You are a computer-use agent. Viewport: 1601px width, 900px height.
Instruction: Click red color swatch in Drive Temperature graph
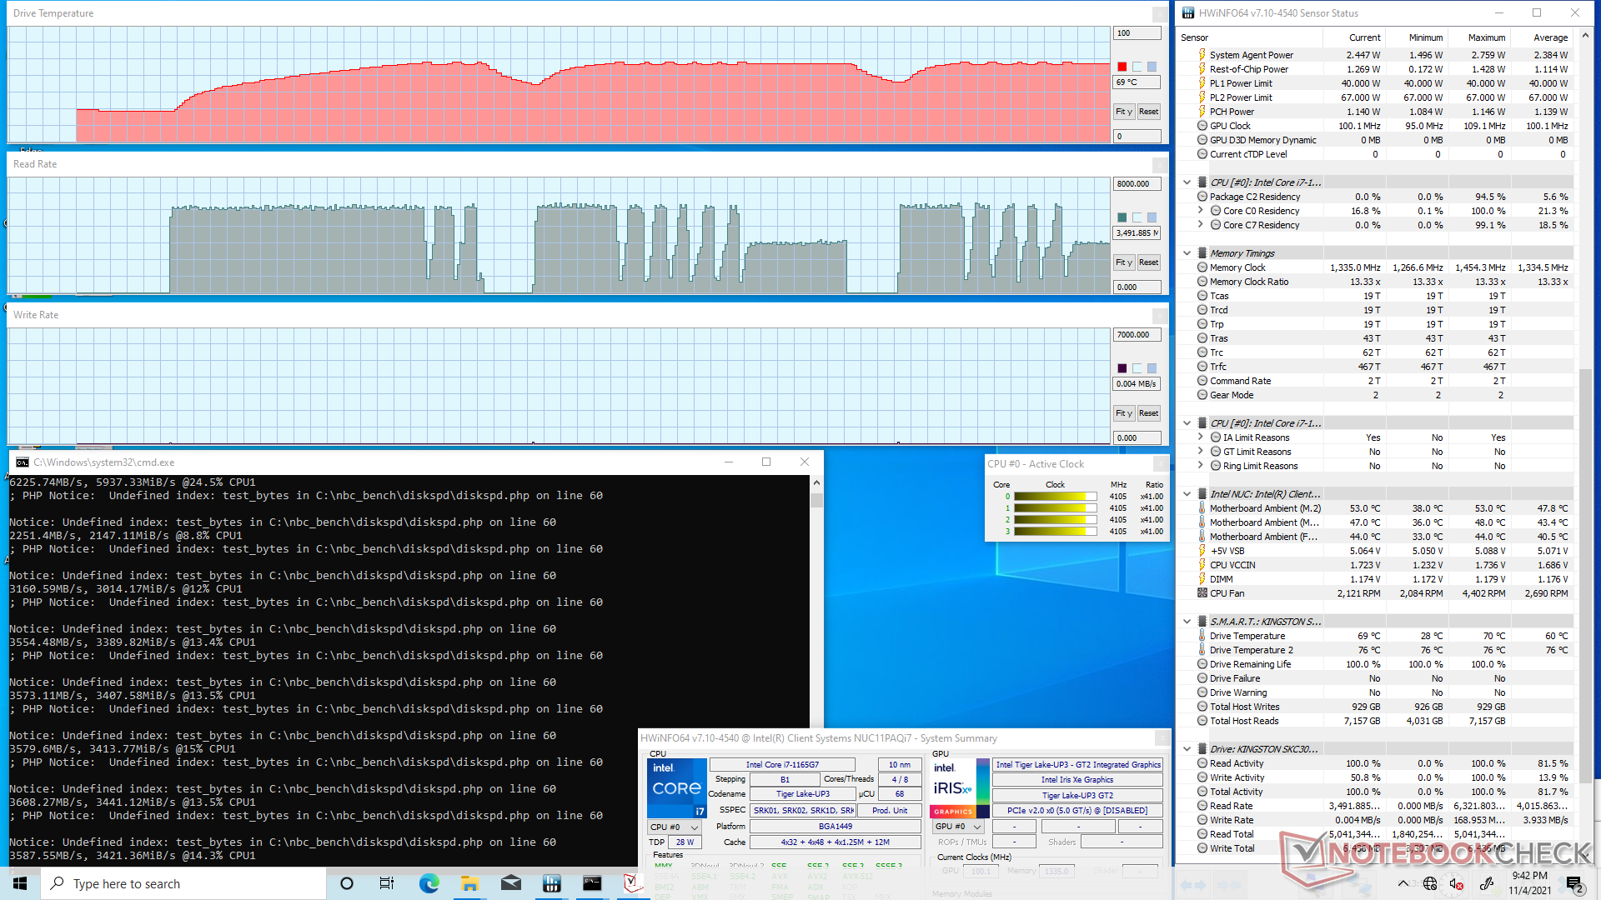1122,67
